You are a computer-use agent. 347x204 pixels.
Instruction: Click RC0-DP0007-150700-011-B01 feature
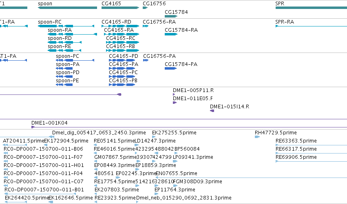(44, 190)
